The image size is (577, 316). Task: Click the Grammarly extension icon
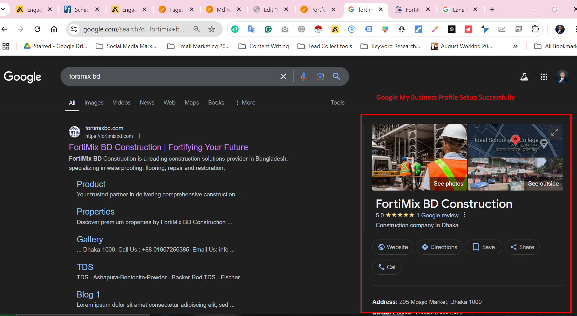point(268,29)
